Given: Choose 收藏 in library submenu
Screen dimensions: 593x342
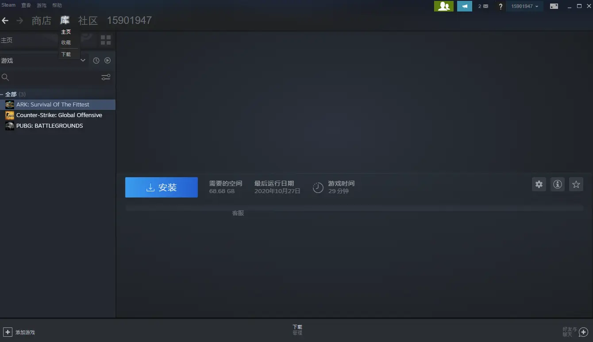Looking at the screenshot, I should pyautogui.click(x=66, y=42).
